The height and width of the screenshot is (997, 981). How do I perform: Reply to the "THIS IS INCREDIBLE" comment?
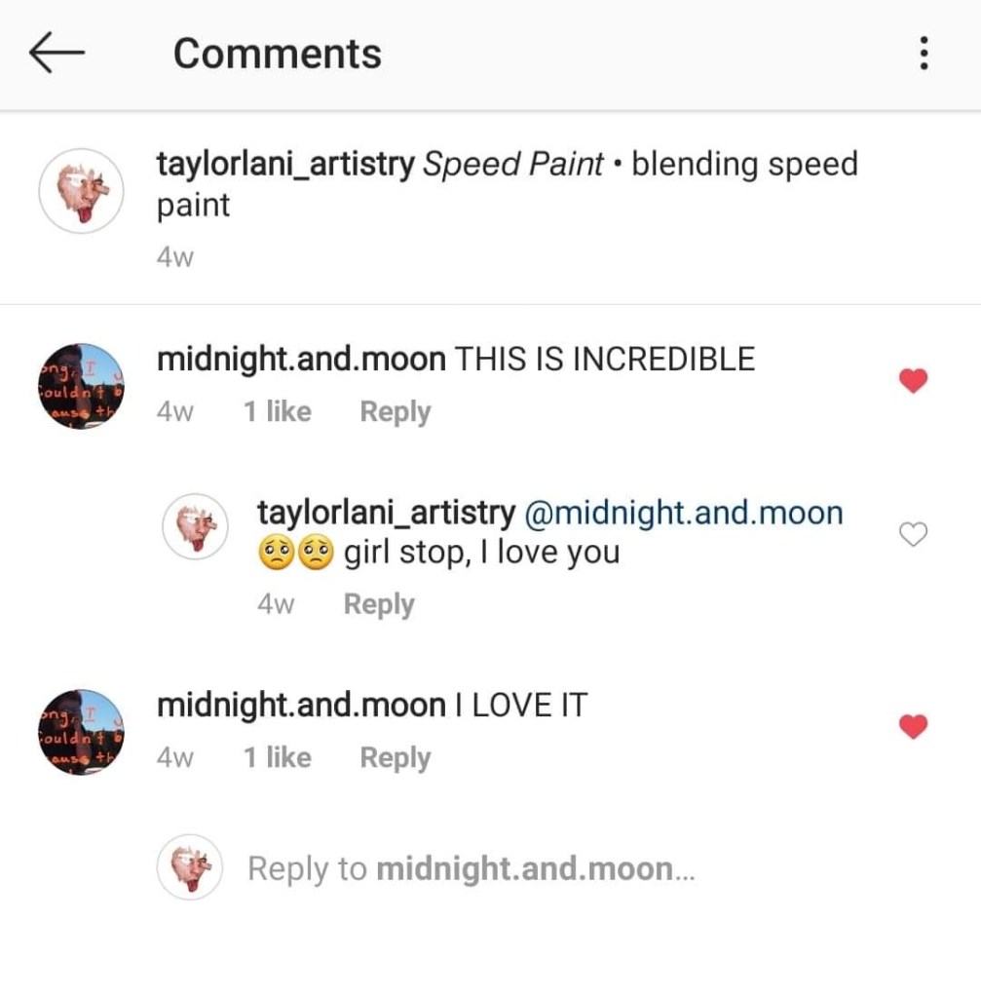pos(395,411)
